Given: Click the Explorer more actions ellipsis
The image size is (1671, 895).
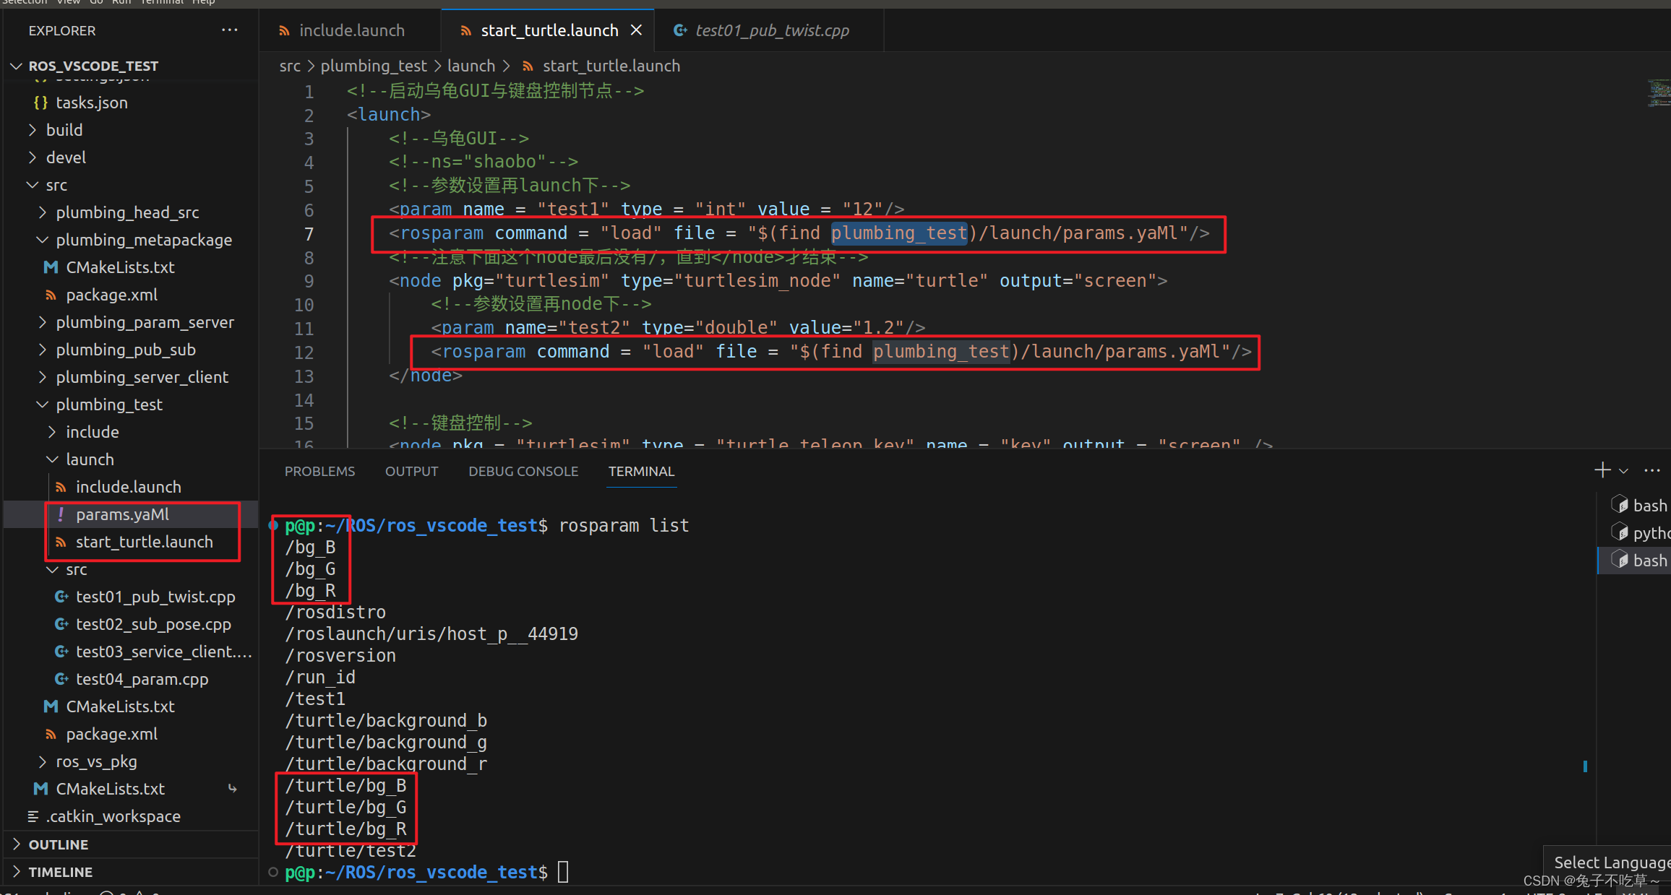Looking at the screenshot, I should pos(229,30).
